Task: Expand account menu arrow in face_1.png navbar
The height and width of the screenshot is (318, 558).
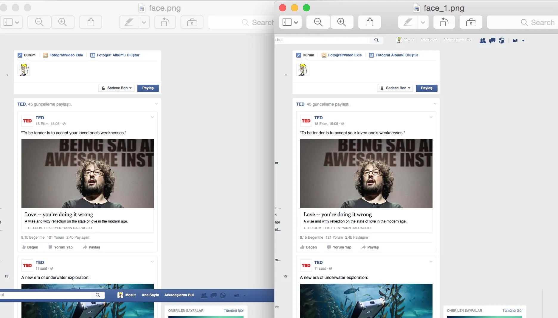Action: [x=523, y=41]
